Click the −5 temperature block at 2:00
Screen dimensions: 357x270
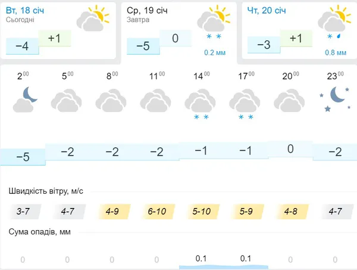[x=23, y=157]
